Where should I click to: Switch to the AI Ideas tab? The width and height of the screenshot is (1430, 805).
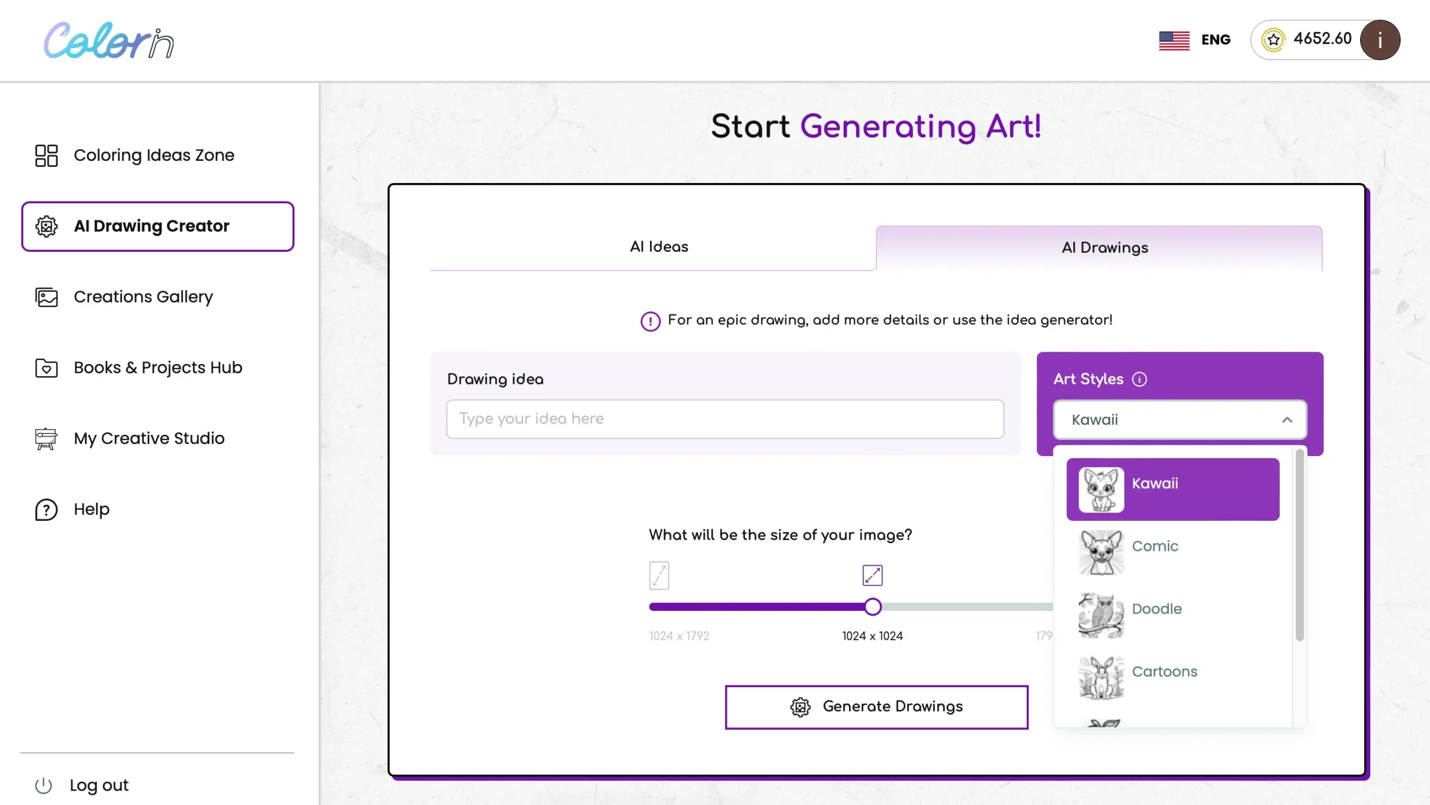click(659, 246)
